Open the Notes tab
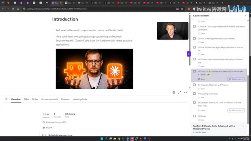This screenshot has height=141, width=251. [35, 99]
